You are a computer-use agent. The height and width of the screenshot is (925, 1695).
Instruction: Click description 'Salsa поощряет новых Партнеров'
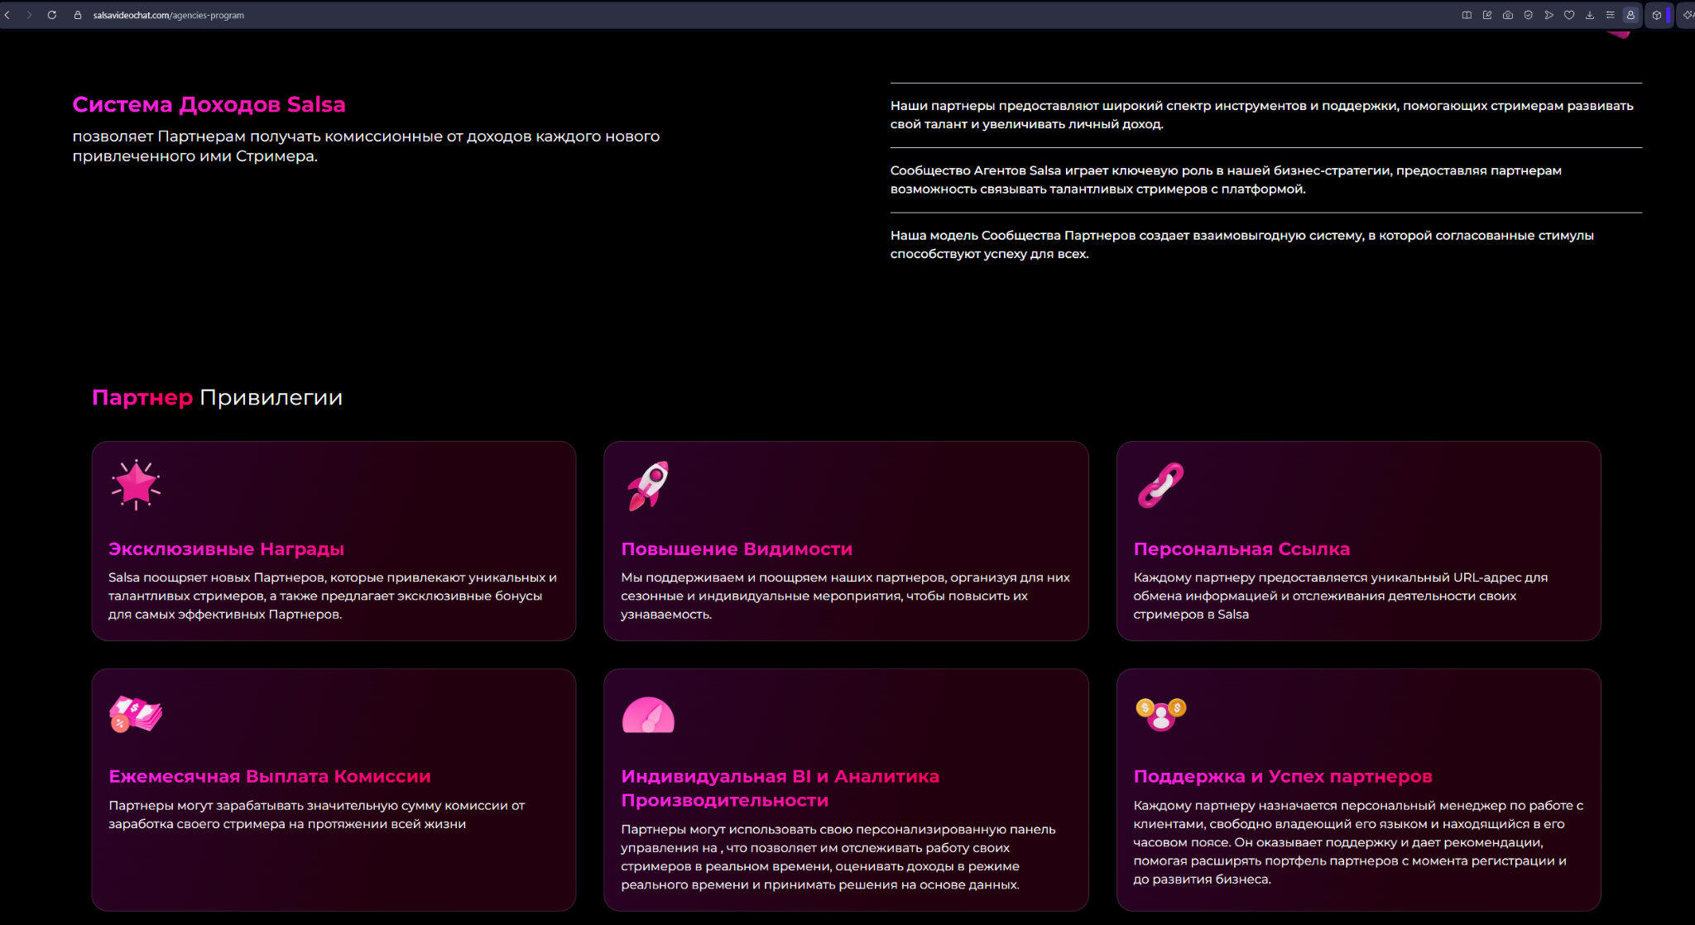pos(333,596)
